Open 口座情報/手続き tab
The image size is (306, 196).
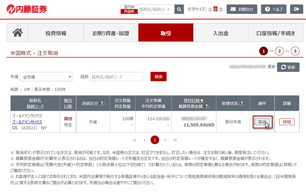276,32
